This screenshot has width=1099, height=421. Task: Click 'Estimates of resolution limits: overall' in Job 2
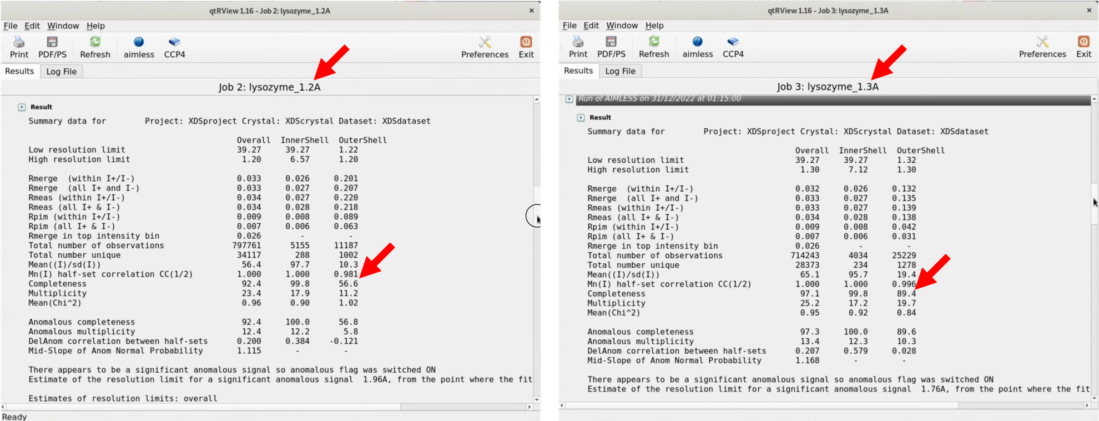tap(123, 399)
